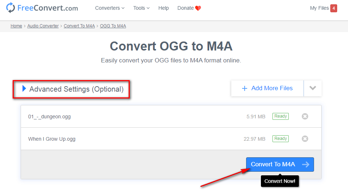Click the arrow icon on Convert To M4A
This screenshot has height=193, width=348.
click(x=306, y=165)
